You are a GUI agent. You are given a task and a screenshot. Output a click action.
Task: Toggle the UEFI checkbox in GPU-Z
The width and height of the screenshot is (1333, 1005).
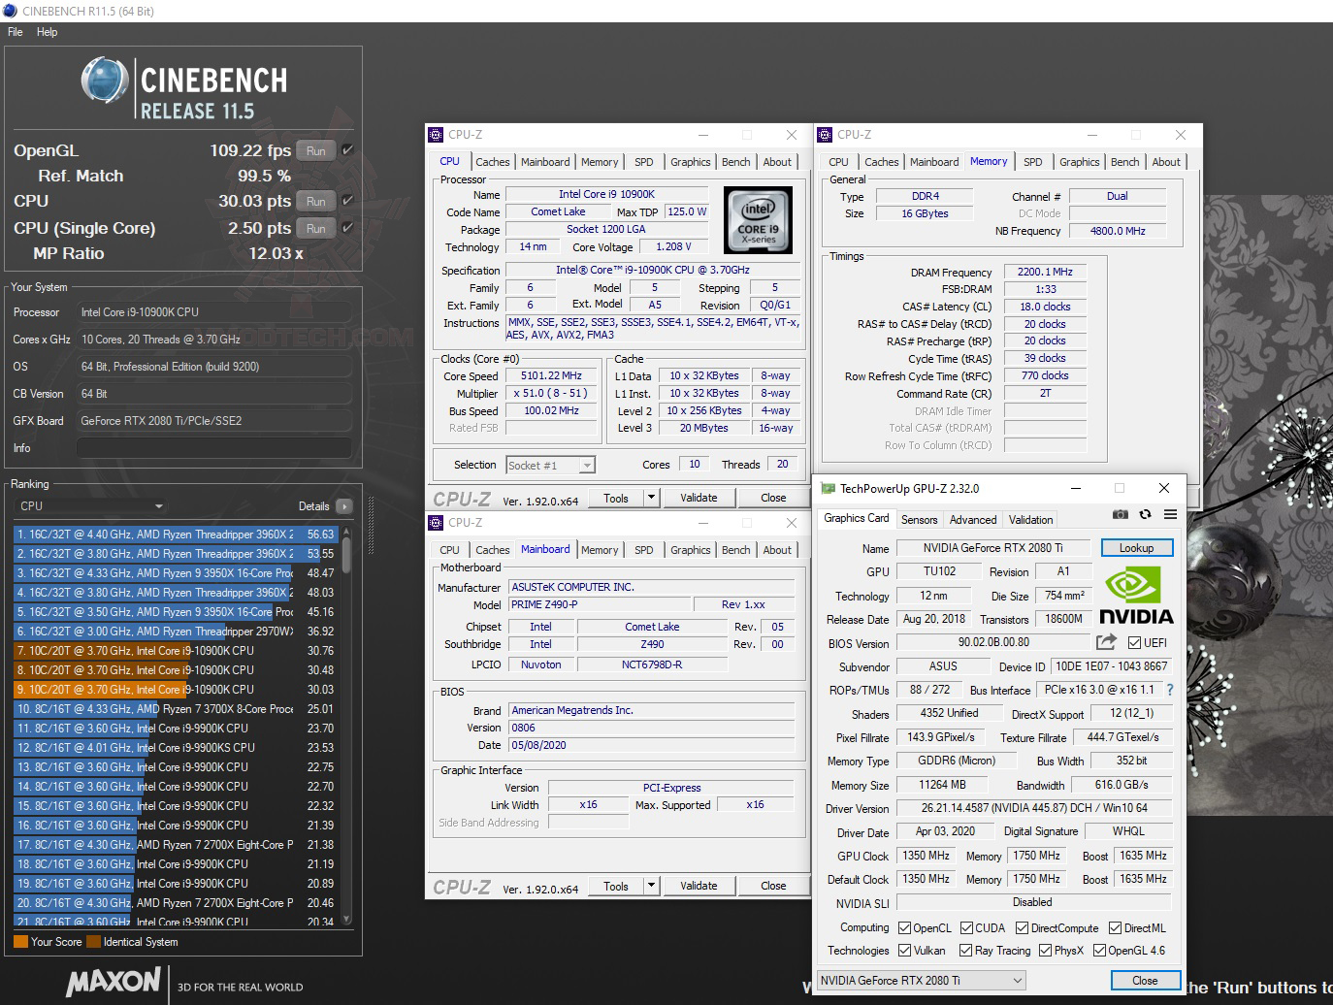point(1133,643)
